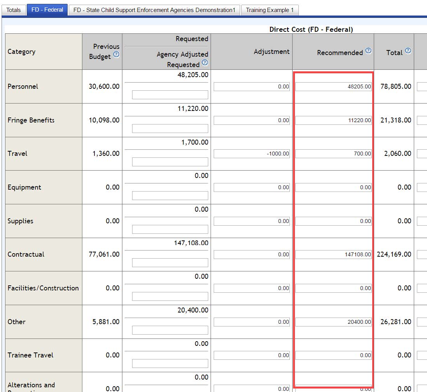Viewport: 427px width, 392px height.
Task: Click the Travel Recommended field showing 700.00
Action: point(333,154)
